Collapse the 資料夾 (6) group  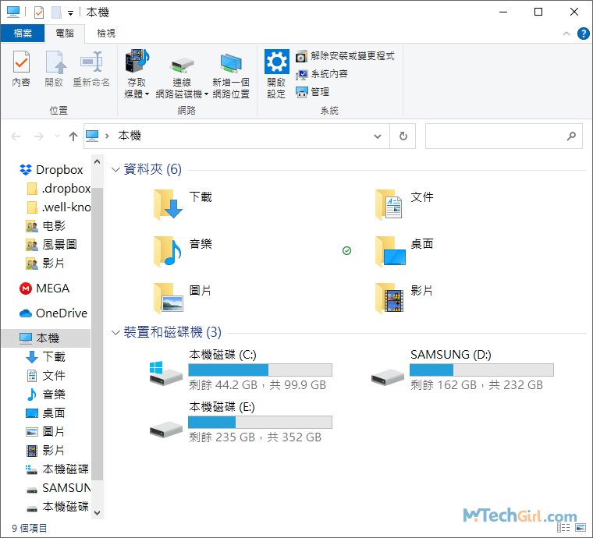tap(116, 169)
